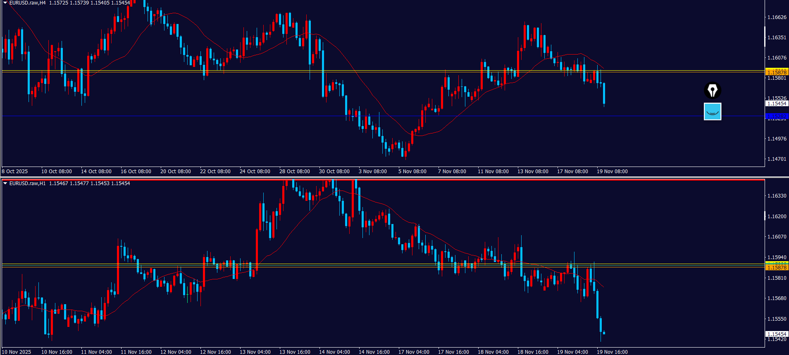Click the 1.16626 price on H4 scale
Viewport: 789px width, 355px height.
click(x=777, y=17)
